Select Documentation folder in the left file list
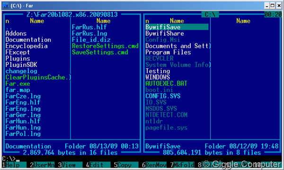Image resolution: width=284 pixels, height=170 pixels. pyautogui.click(x=28, y=40)
